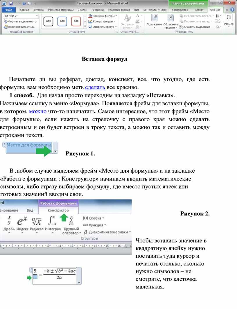Open the Word application icon menu
Viewport: 237px width, 309px height.
pyautogui.click(x=5, y=3)
